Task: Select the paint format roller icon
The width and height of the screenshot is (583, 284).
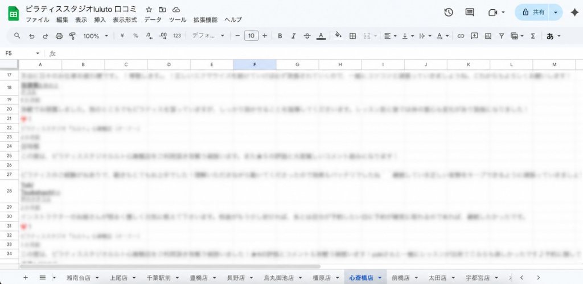Action: pos(72,36)
